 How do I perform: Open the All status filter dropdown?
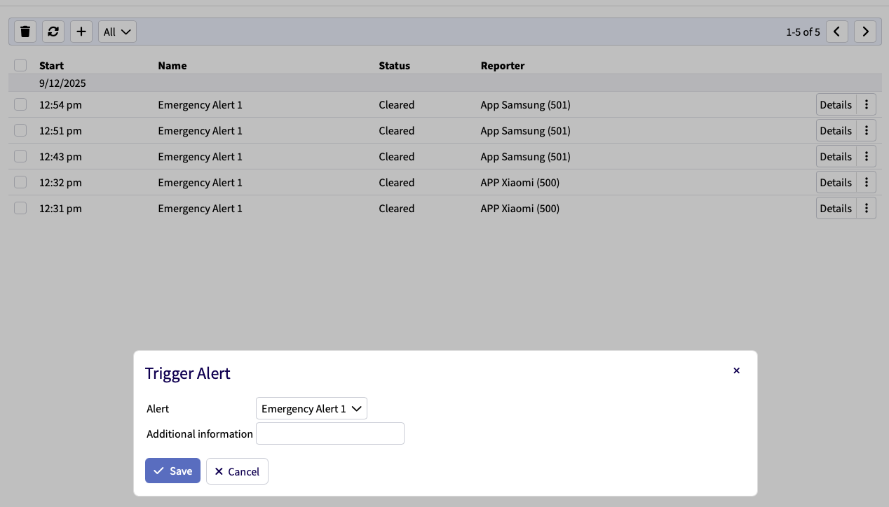tap(116, 32)
